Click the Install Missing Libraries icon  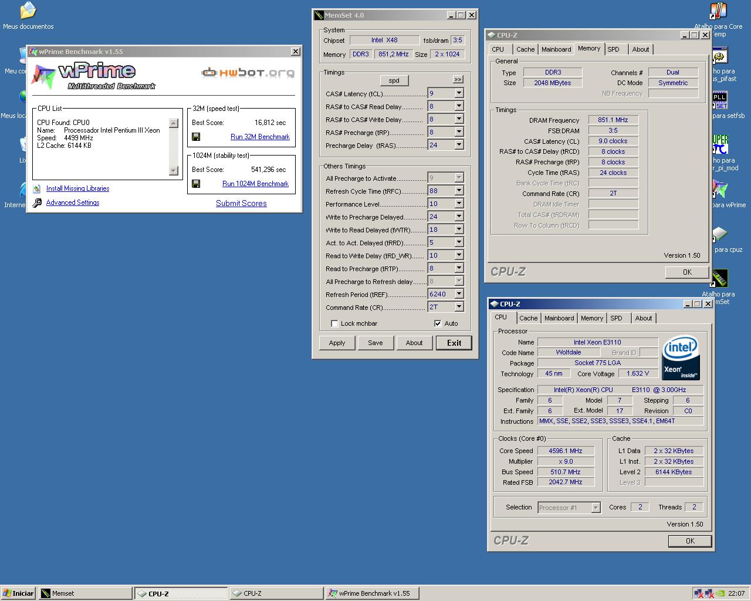click(x=37, y=188)
